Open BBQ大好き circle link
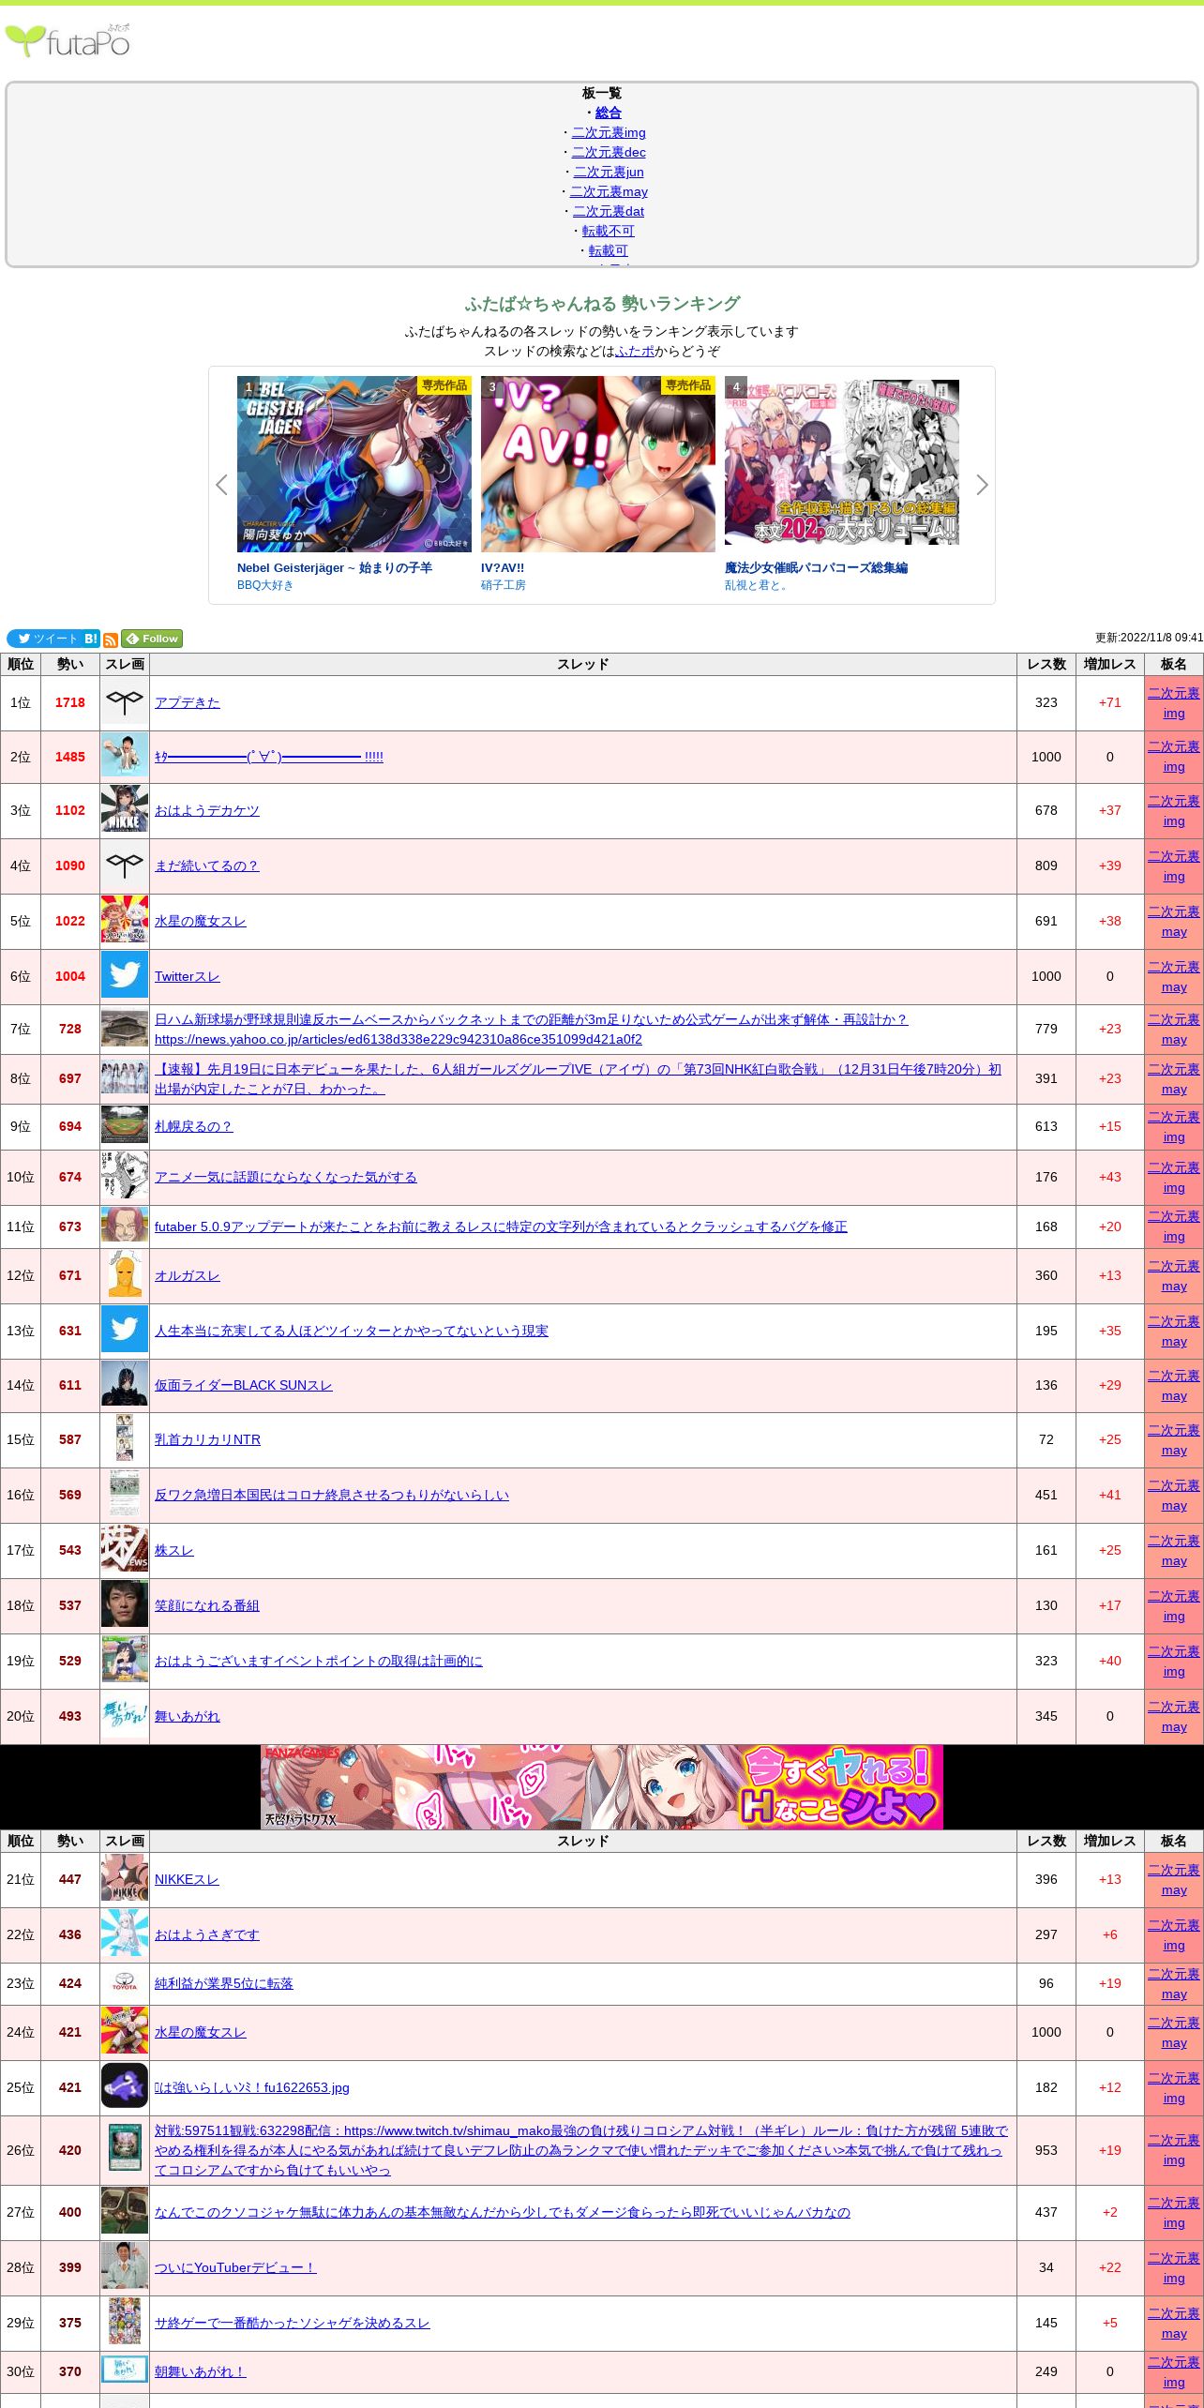Image resolution: width=1204 pixels, height=2408 pixels. pos(265,585)
